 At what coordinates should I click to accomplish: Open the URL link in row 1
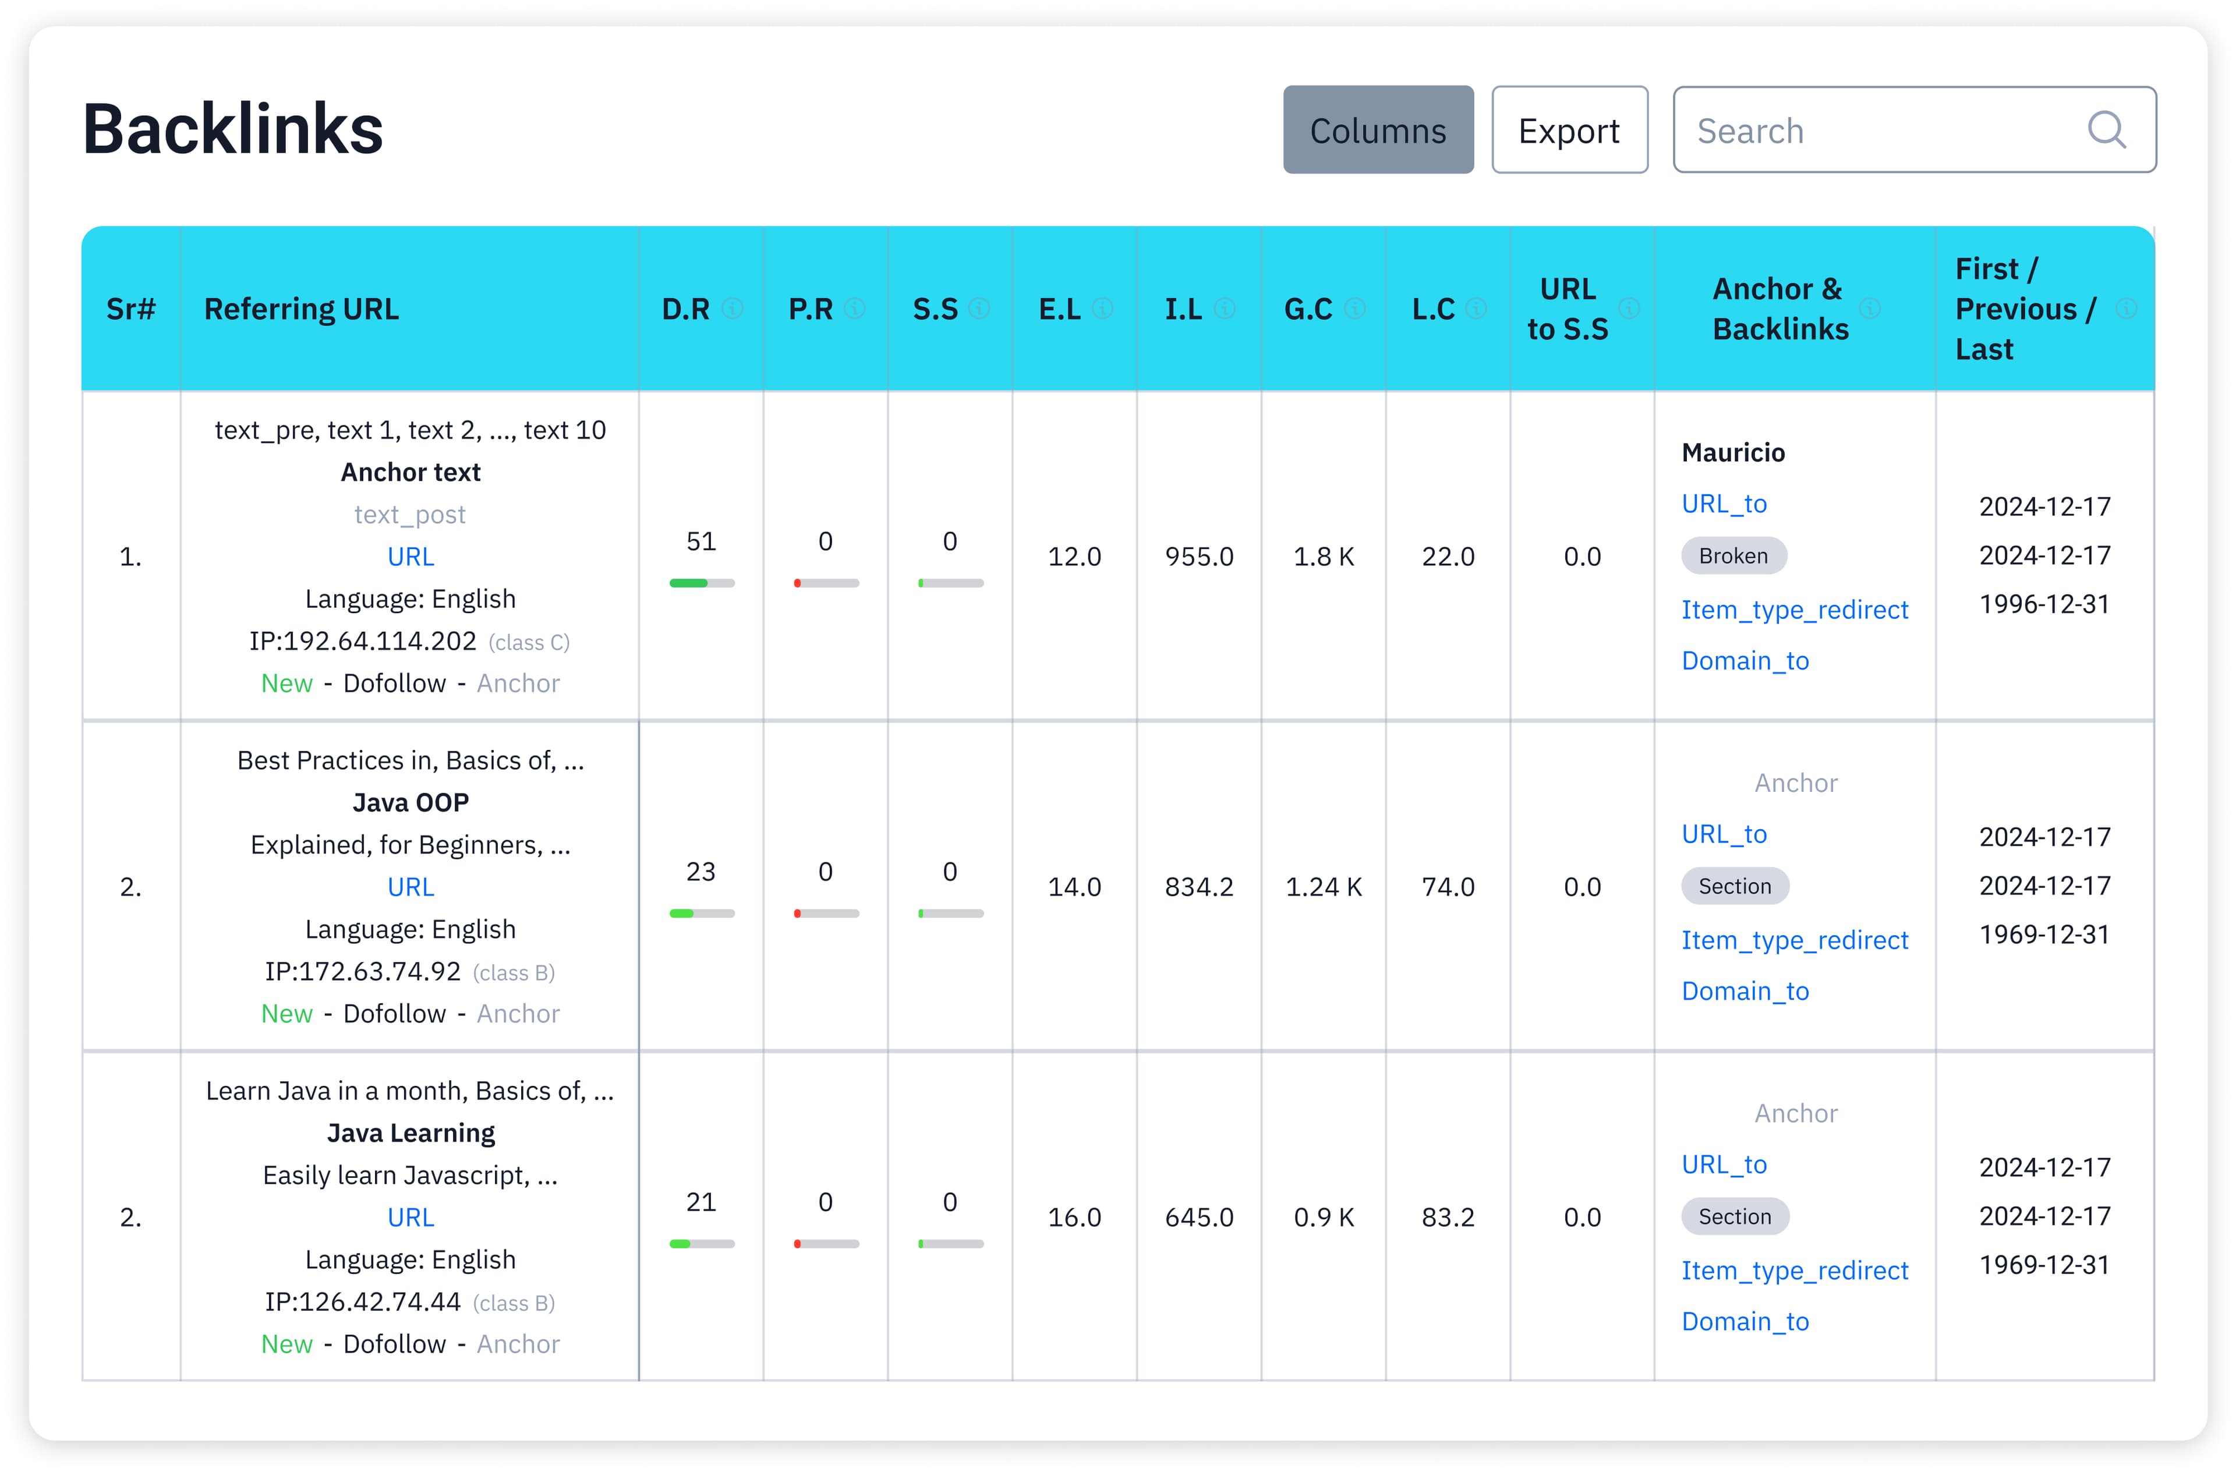coord(411,556)
